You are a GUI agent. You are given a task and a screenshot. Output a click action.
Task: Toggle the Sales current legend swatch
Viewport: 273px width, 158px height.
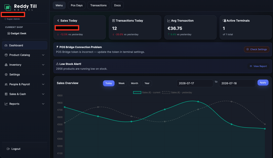coord(137,92)
